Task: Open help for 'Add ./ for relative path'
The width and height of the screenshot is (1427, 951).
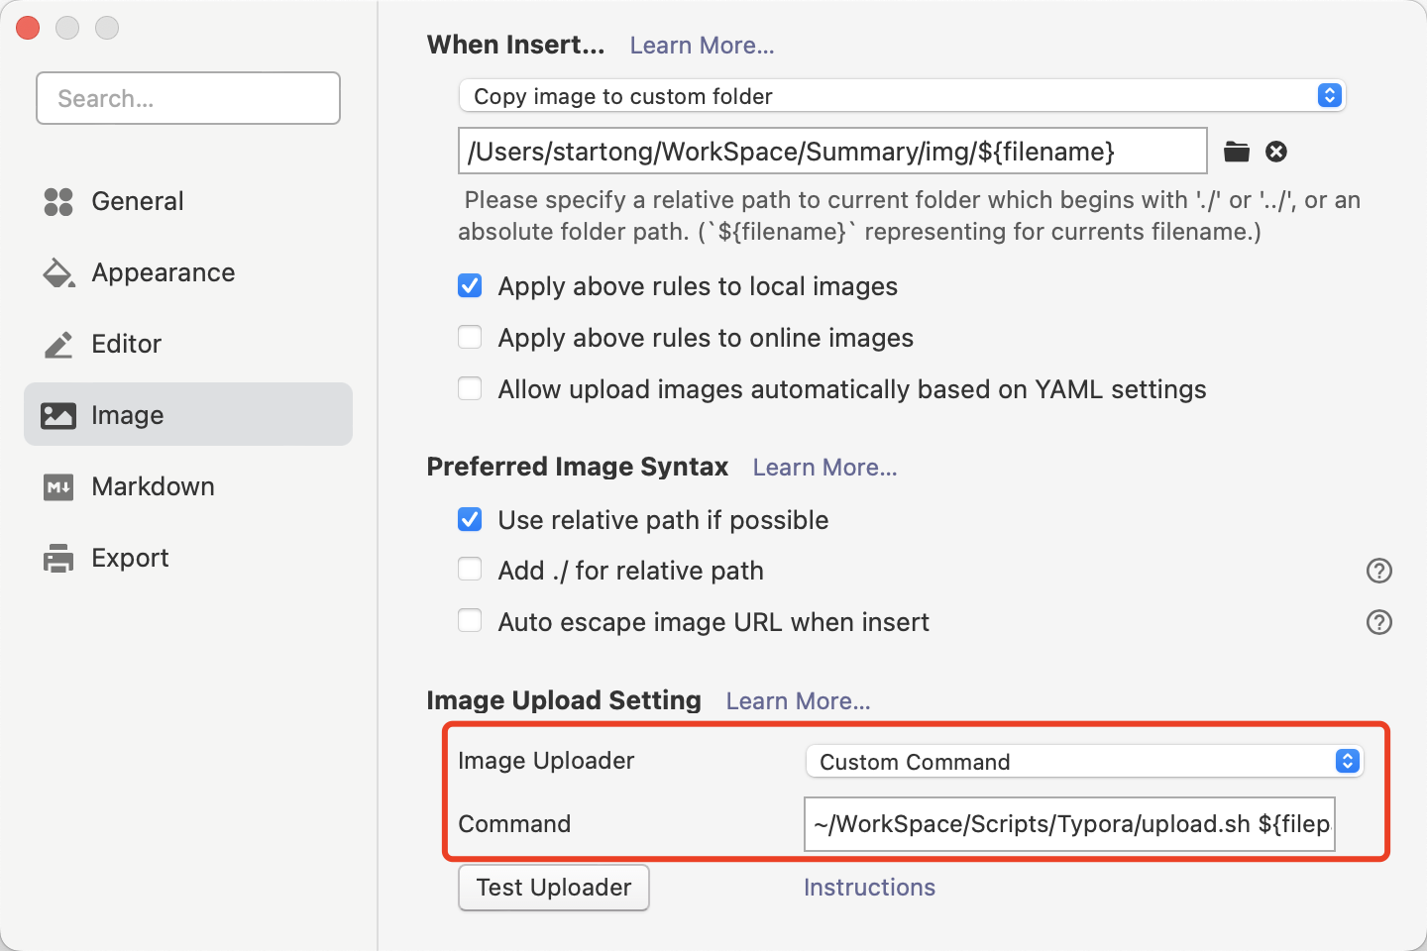Action: (x=1379, y=571)
